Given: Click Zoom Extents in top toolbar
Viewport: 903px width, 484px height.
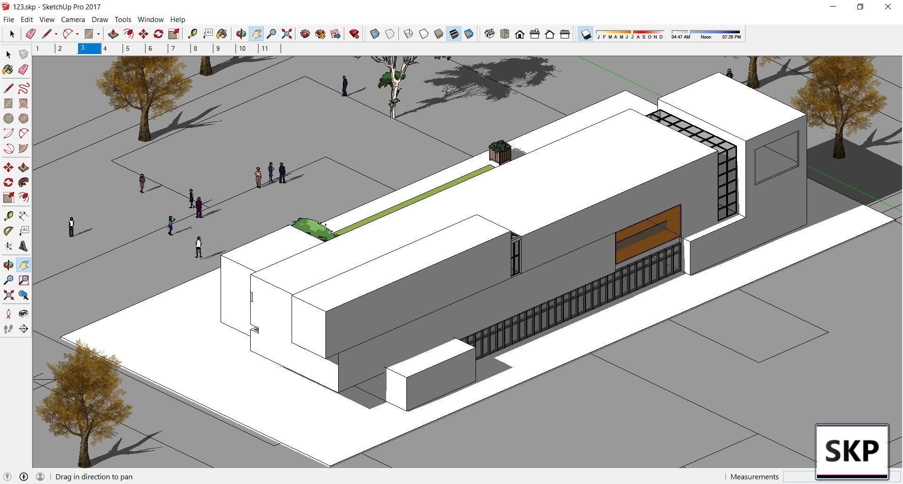Looking at the screenshot, I should pyautogui.click(x=286, y=34).
